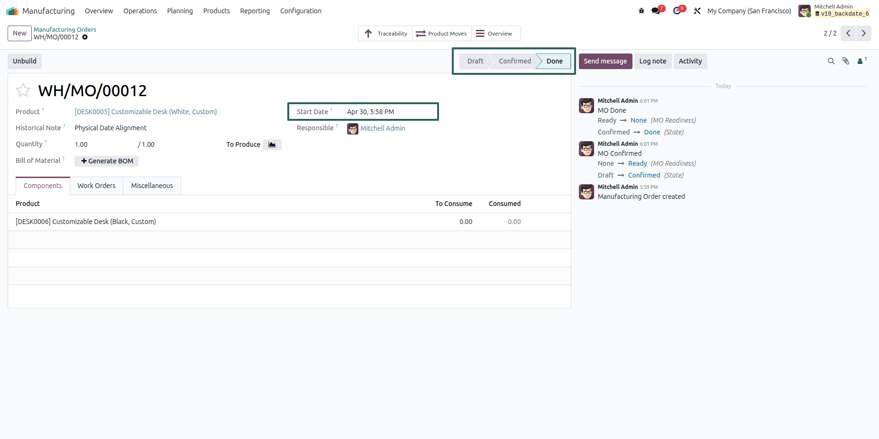
Task: Open the Overview menu
Action: (99, 11)
